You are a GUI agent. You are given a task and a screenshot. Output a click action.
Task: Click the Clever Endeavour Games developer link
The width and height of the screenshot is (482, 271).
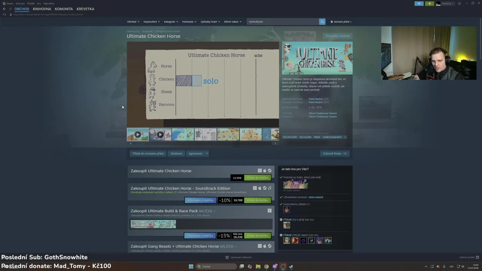point(323,113)
